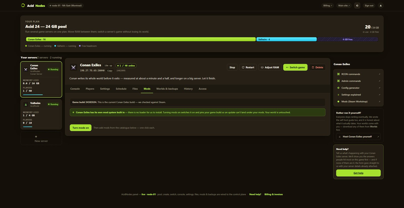This screenshot has height=208, width=404.
Task: Click the Conan Exiles 16 RAM pool segment
Action: 141,39
